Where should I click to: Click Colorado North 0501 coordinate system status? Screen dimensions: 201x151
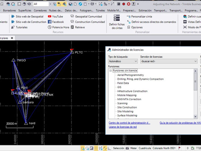(164, 148)
